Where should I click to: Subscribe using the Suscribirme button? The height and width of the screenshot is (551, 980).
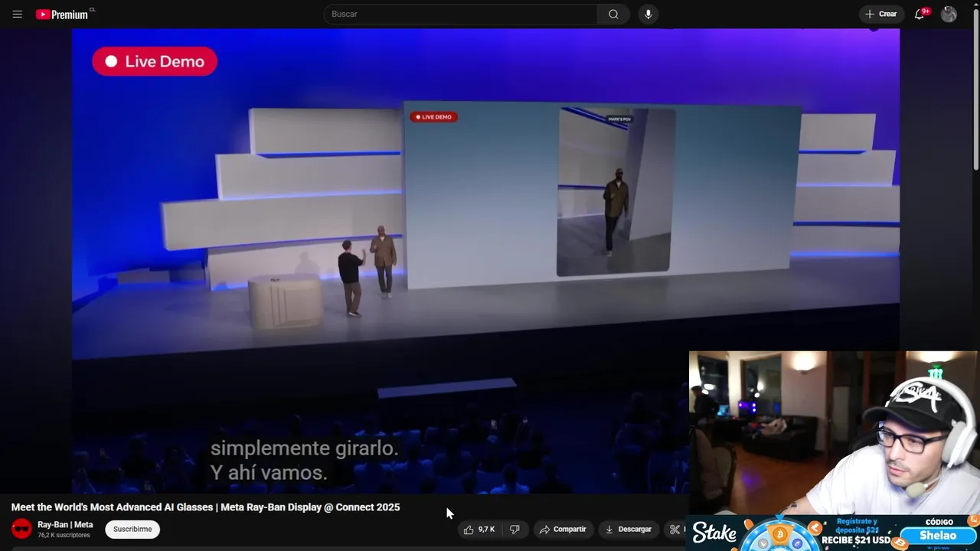[x=132, y=529]
